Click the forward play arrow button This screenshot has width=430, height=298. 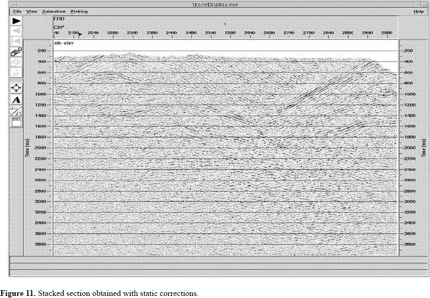[x=16, y=20]
